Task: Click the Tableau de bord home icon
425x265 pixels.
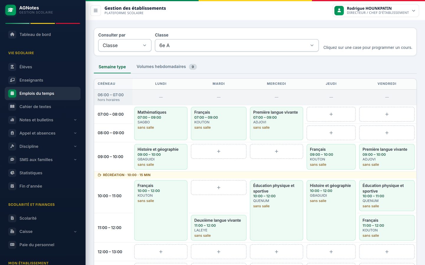Action: pos(12,34)
